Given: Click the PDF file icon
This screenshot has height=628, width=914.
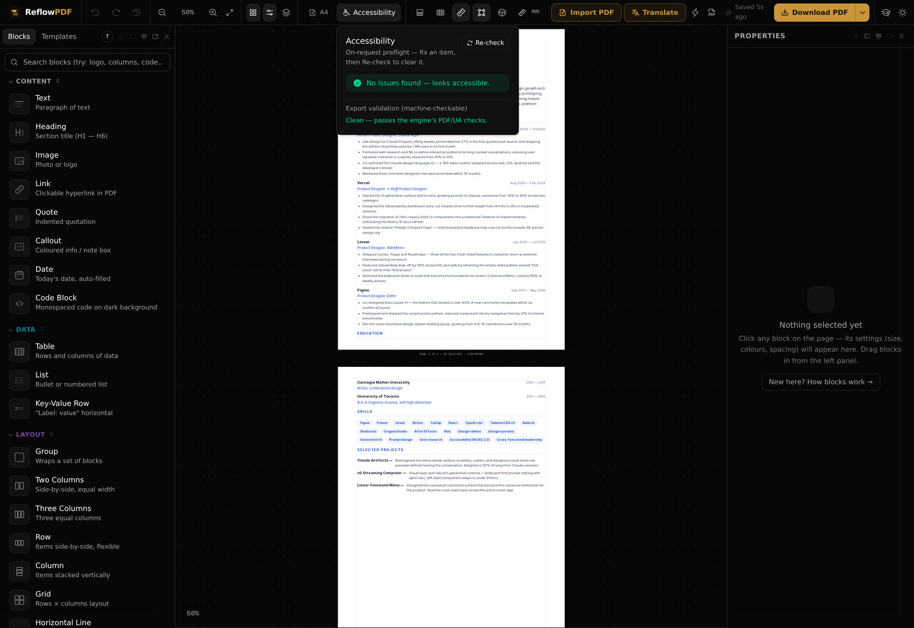Looking at the screenshot, I should pyautogui.click(x=712, y=12).
